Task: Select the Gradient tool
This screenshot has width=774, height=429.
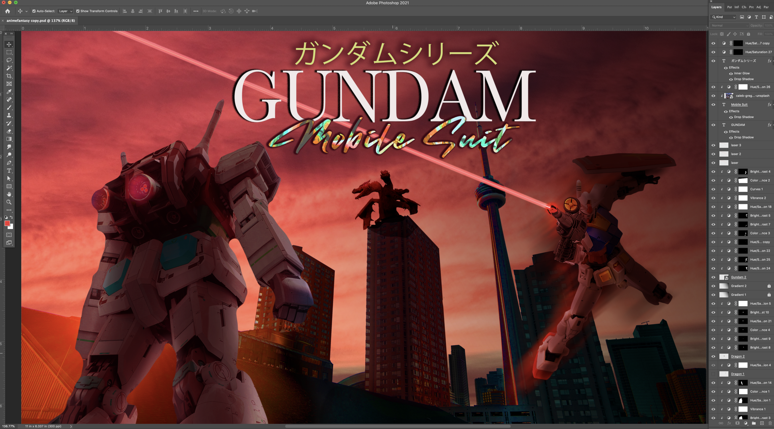Action: click(9, 139)
